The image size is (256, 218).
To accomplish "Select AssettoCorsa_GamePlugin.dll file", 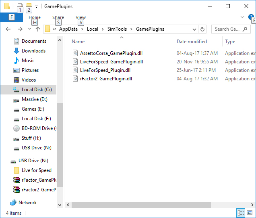I will 111,53.
